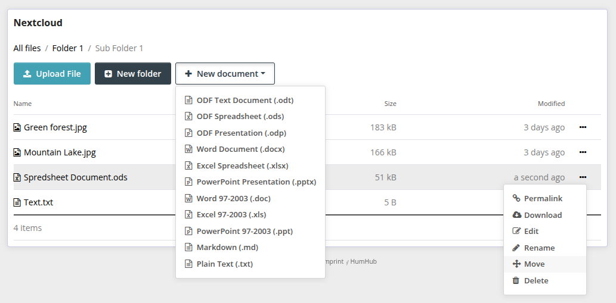Image resolution: width=616 pixels, height=303 pixels.
Task: Click the New folder button
Action: [x=133, y=74]
